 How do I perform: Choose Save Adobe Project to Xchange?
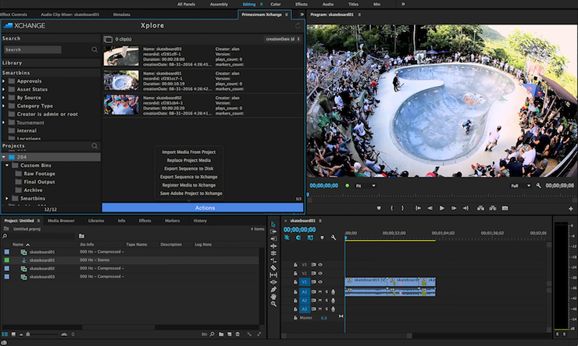point(191,193)
